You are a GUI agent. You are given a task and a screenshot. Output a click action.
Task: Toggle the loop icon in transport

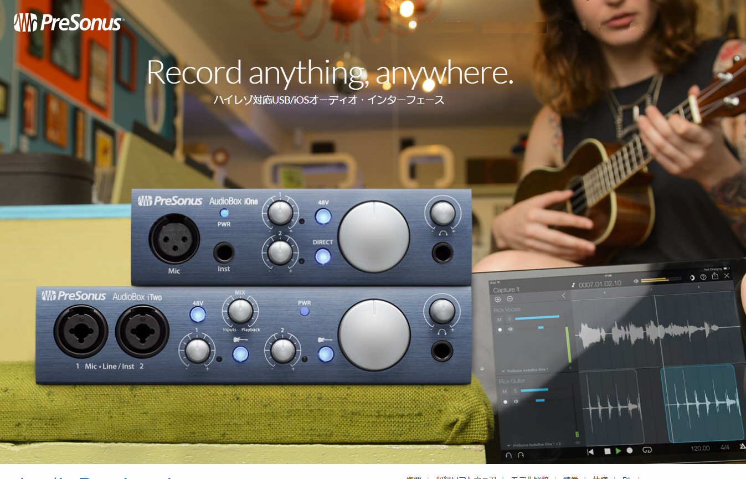[x=647, y=450]
